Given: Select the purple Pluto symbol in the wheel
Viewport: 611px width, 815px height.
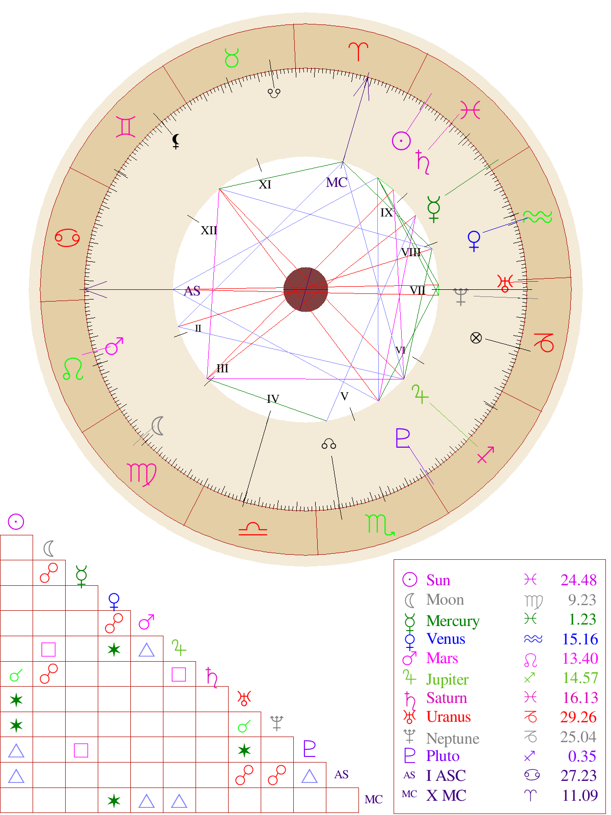Looking at the screenshot, I should 403,439.
